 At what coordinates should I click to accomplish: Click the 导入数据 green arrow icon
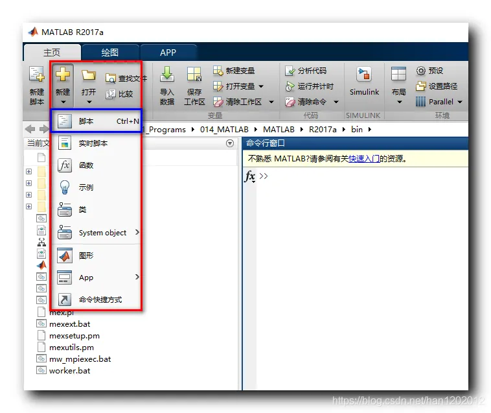pos(167,75)
